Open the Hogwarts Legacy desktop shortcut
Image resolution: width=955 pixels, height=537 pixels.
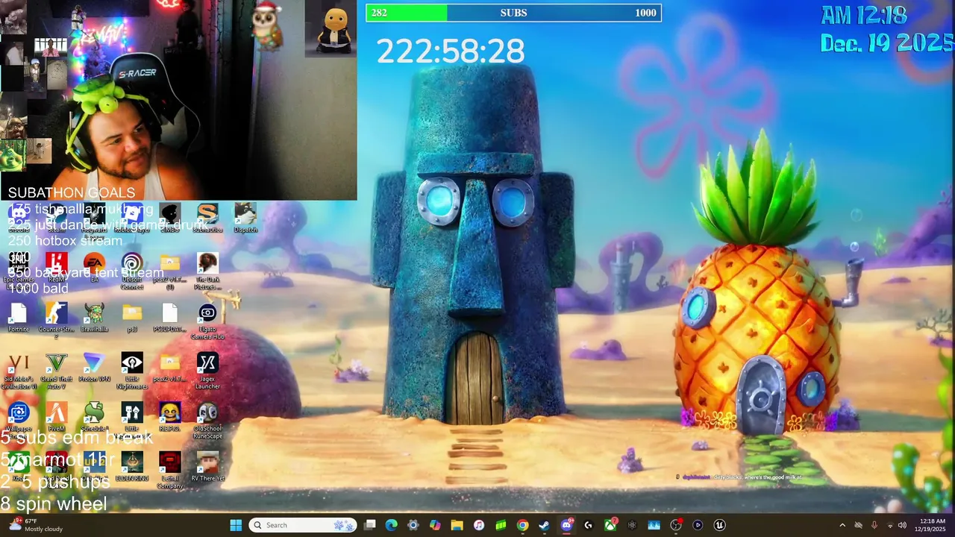94,219
